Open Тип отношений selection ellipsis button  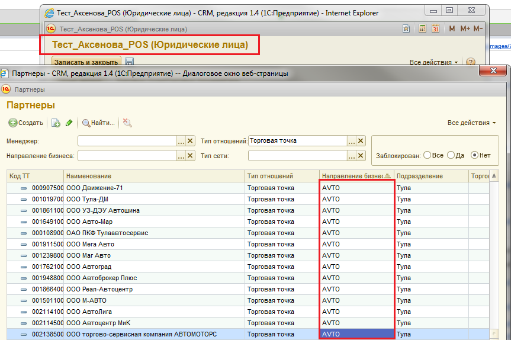click(x=351, y=141)
